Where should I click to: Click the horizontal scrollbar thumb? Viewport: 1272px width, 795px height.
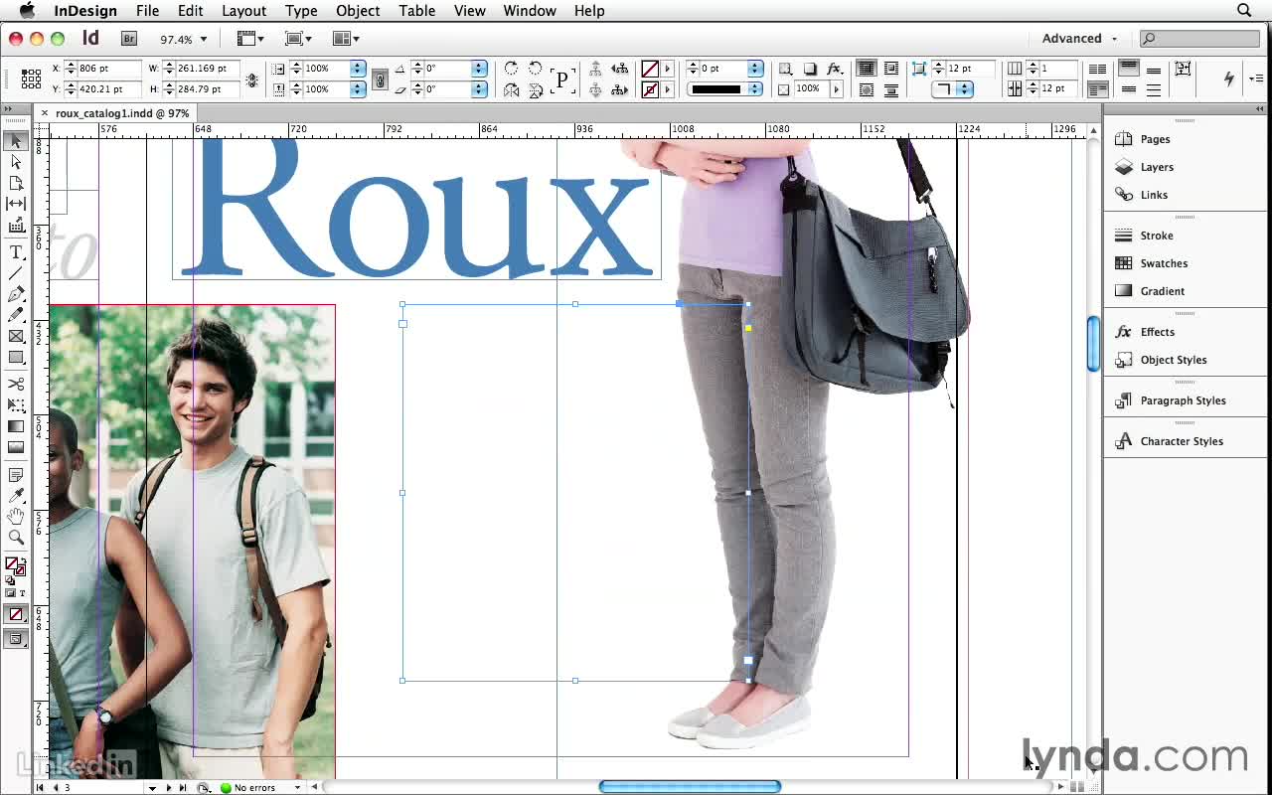[x=690, y=787]
